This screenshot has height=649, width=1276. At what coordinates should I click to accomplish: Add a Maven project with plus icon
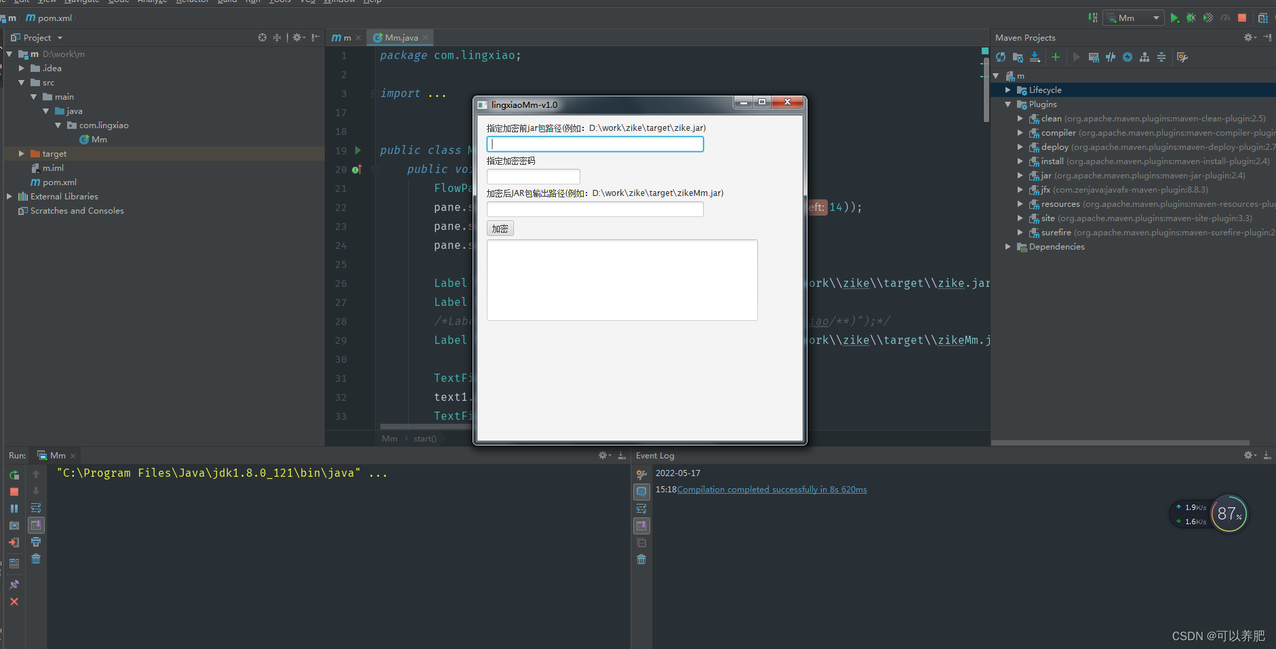[1056, 57]
